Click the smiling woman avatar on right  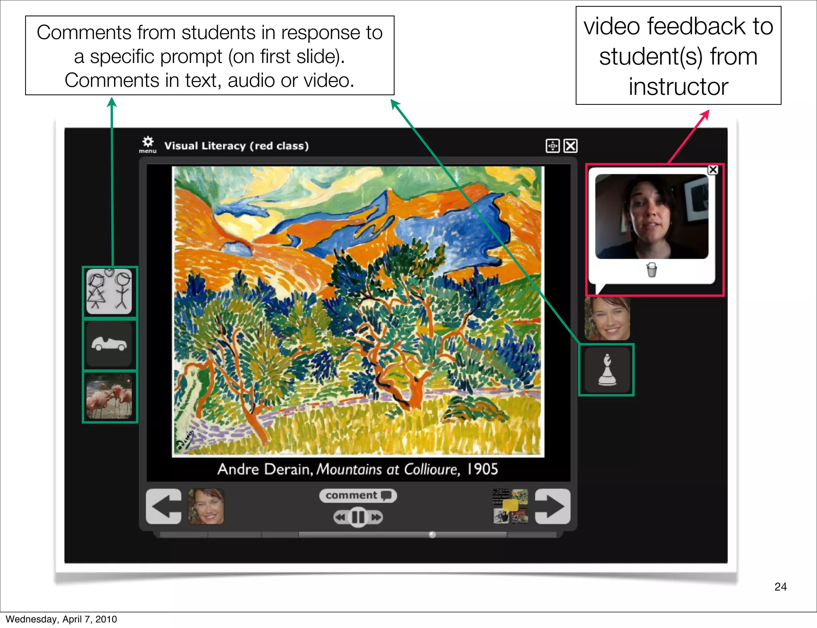click(x=607, y=318)
